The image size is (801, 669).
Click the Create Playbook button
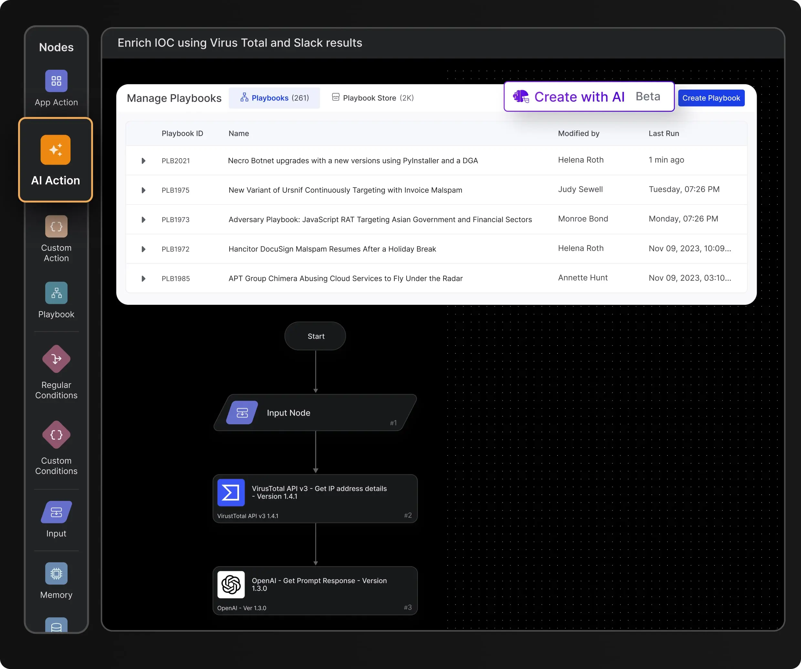click(x=711, y=98)
